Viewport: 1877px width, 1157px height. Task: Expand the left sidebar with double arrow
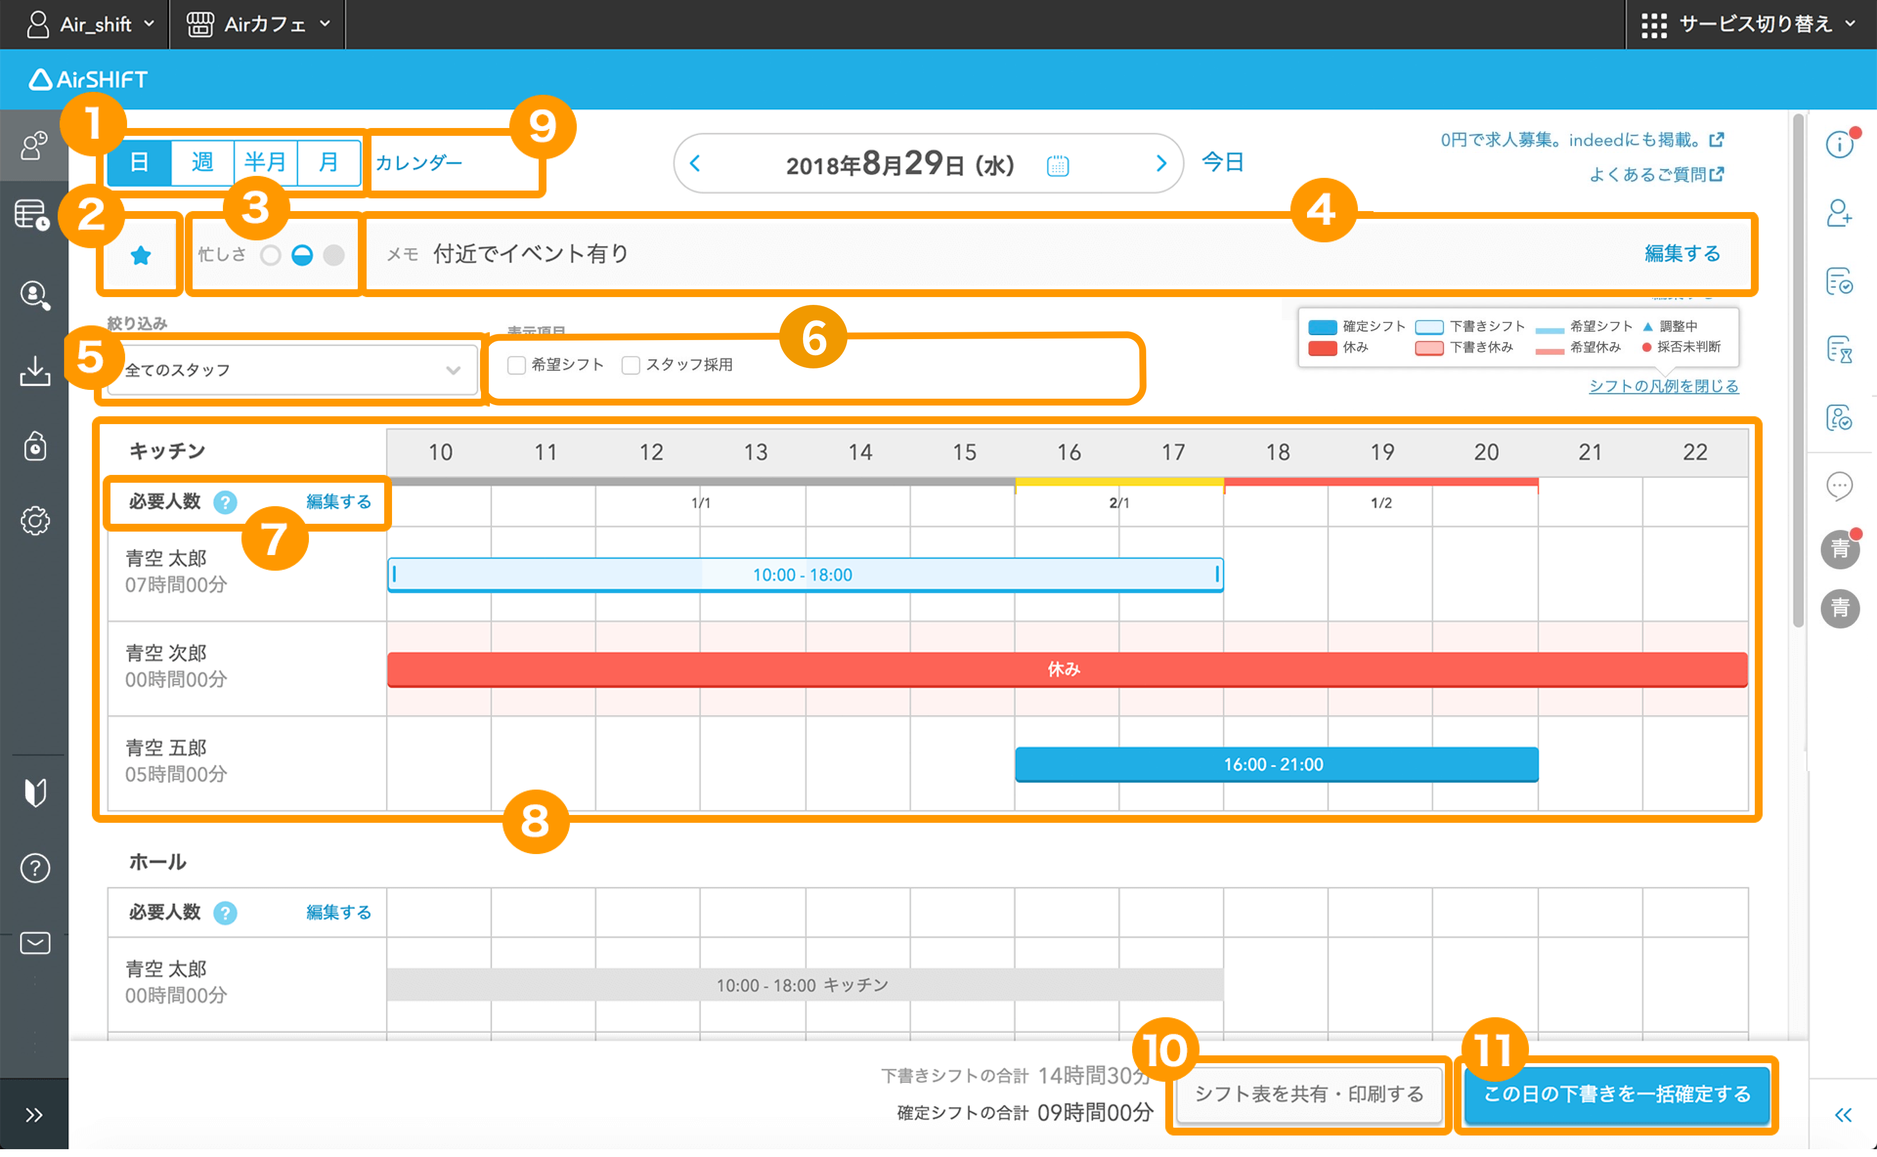(34, 1115)
